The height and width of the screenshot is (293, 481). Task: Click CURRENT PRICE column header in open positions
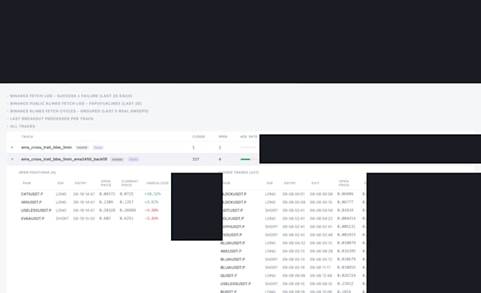[129, 183]
